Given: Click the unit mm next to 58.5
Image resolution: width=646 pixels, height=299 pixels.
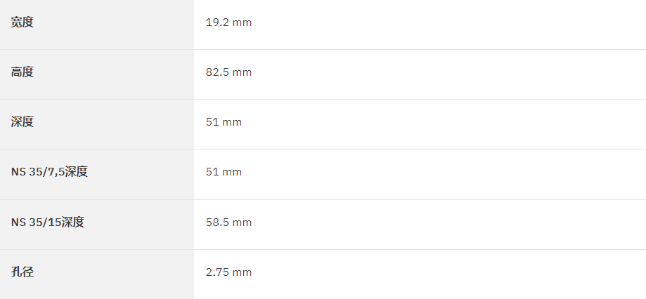Looking at the screenshot, I should coord(242,222).
